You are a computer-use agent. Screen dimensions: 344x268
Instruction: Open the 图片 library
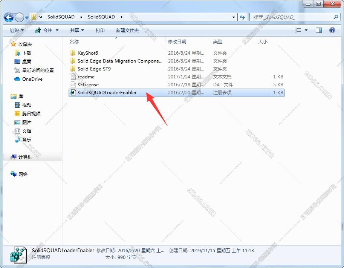(23, 122)
